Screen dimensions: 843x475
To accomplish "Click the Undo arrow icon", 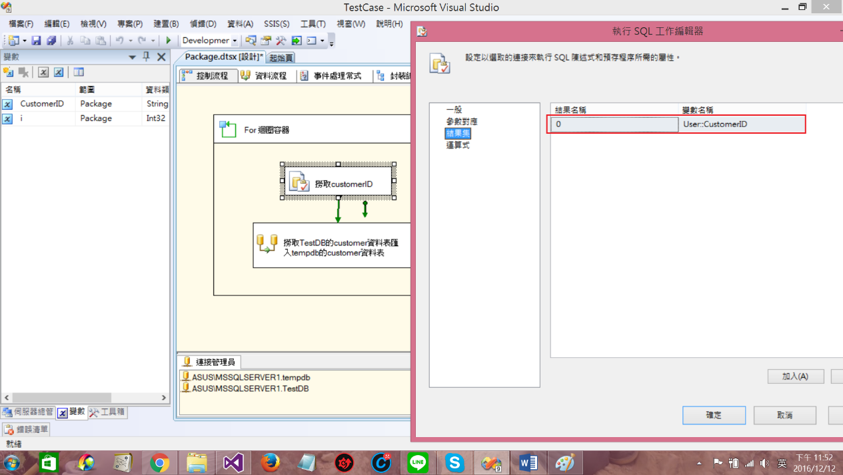I will [x=119, y=41].
